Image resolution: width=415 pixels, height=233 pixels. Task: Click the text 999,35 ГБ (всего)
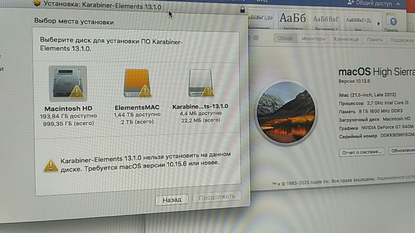click(68, 123)
